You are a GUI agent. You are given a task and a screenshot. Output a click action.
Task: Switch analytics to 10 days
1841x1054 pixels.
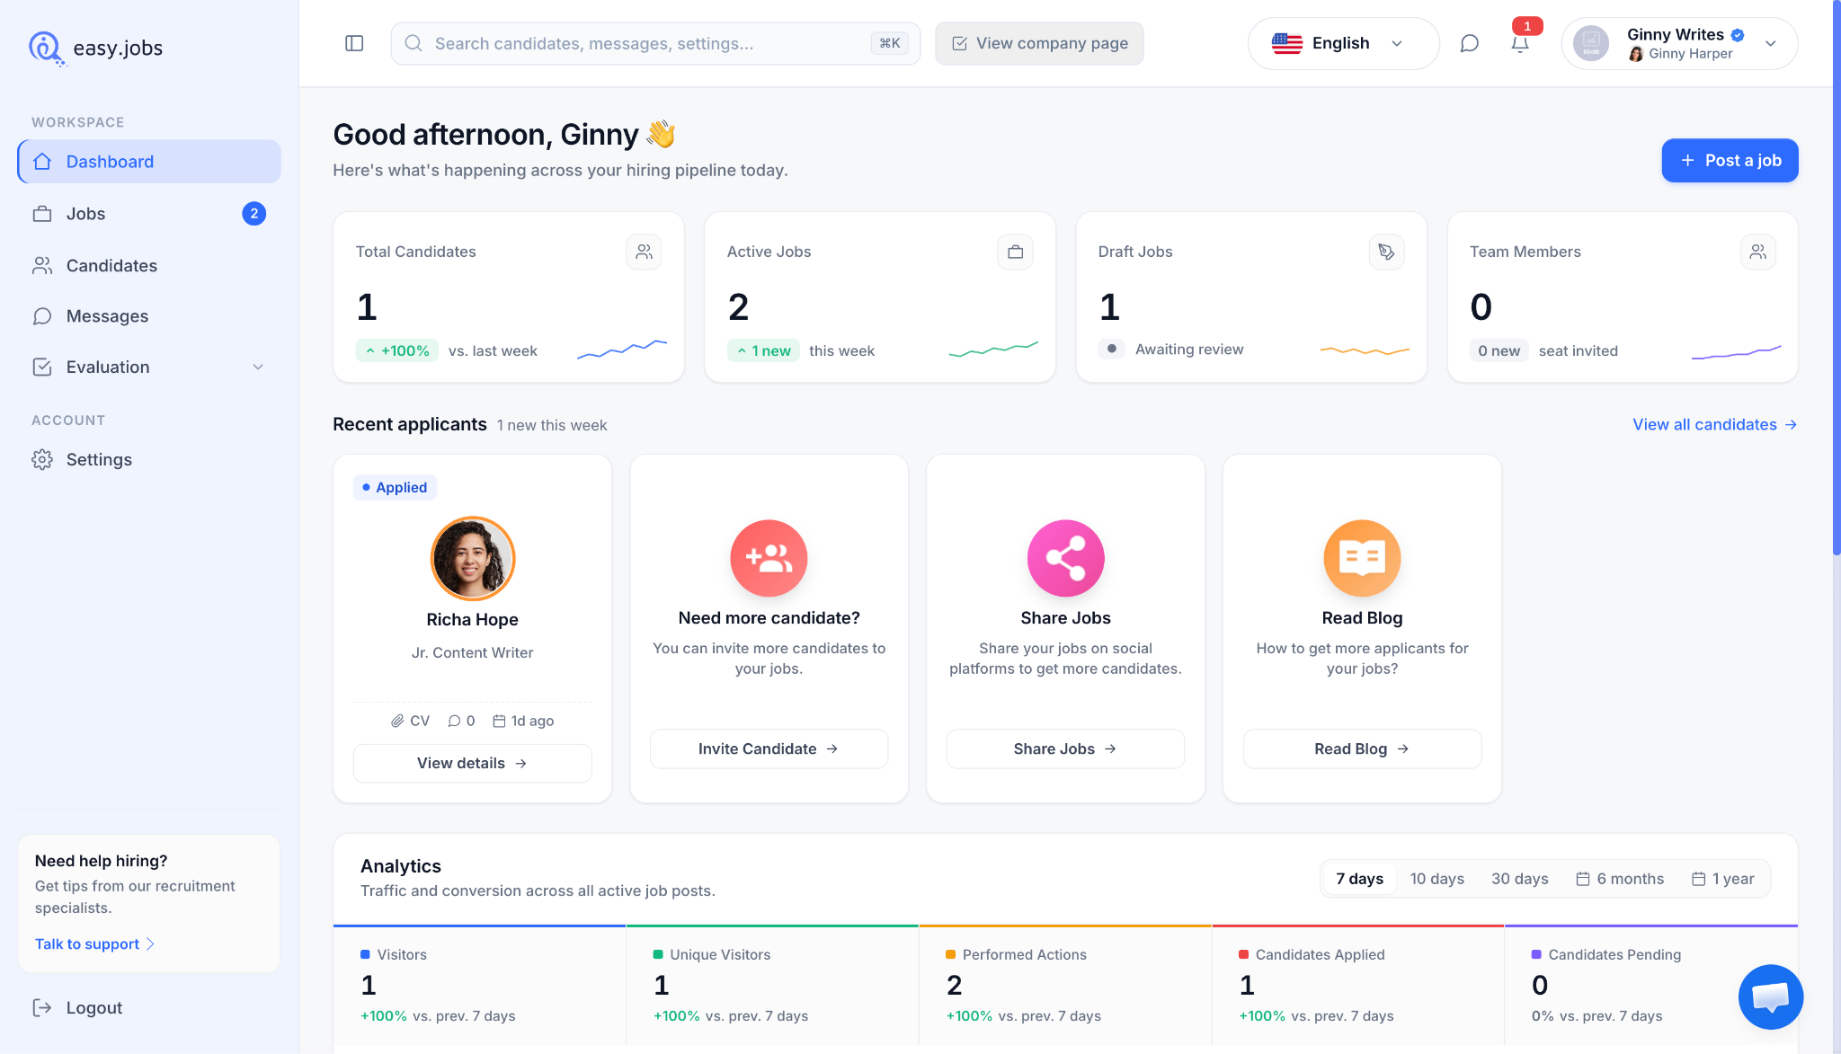click(x=1436, y=879)
